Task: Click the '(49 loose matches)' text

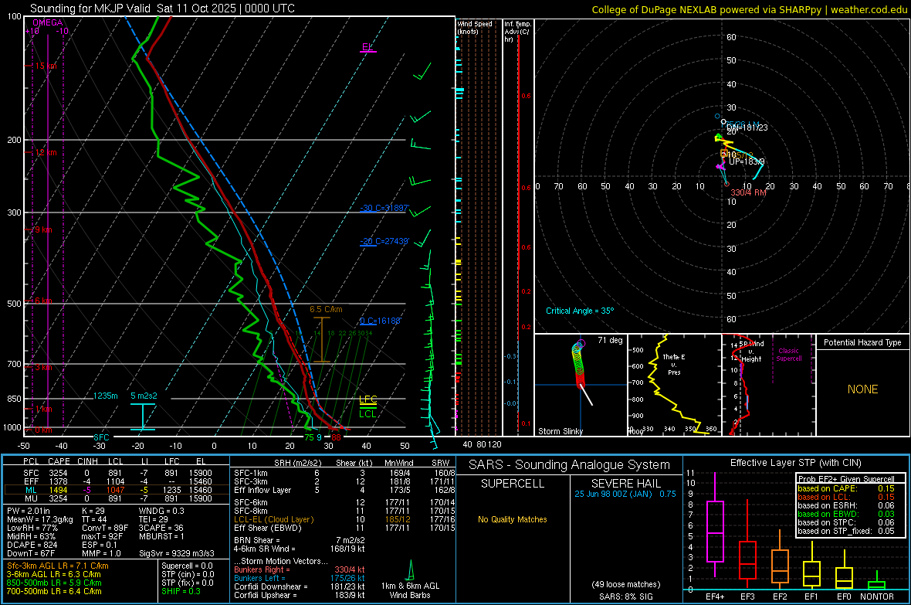Action: click(x=625, y=584)
